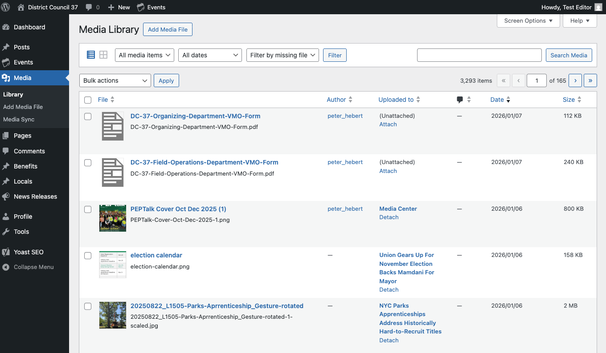606x353 pixels.
Task: Open the All media items dropdown
Action: (144, 55)
